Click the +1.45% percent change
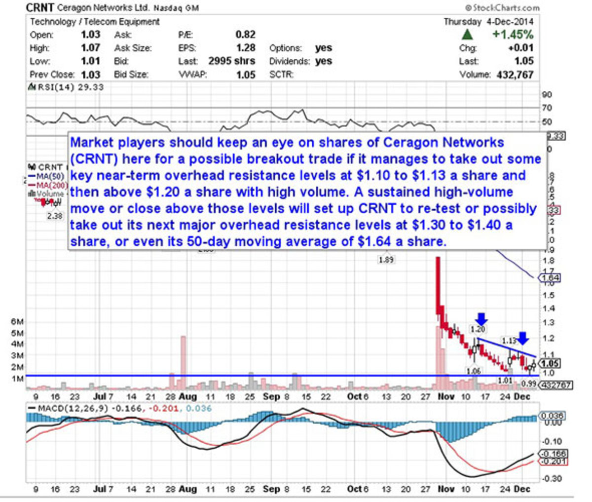The width and height of the screenshot is (592, 502). click(512, 35)
